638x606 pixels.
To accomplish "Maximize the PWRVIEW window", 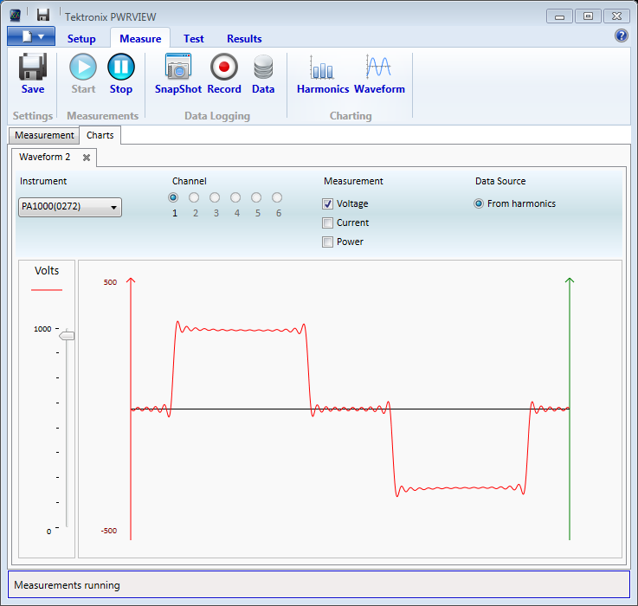I will click(588, 16).
